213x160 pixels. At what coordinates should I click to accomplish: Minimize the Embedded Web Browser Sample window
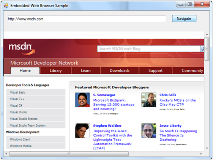click(x=181, y=4)
